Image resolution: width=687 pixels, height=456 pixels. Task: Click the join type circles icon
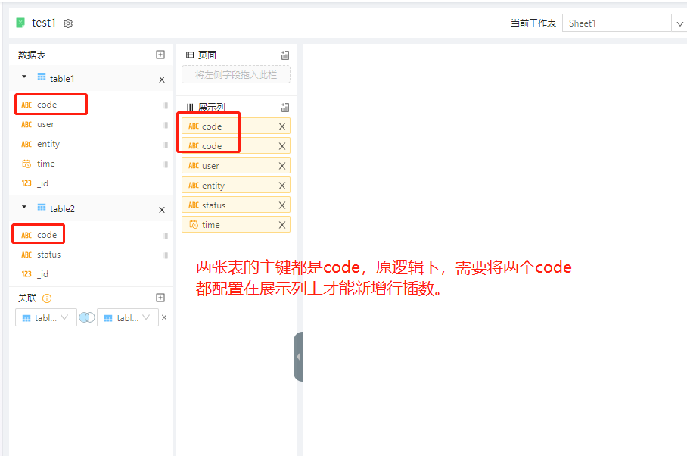click(x=87, y=317)
